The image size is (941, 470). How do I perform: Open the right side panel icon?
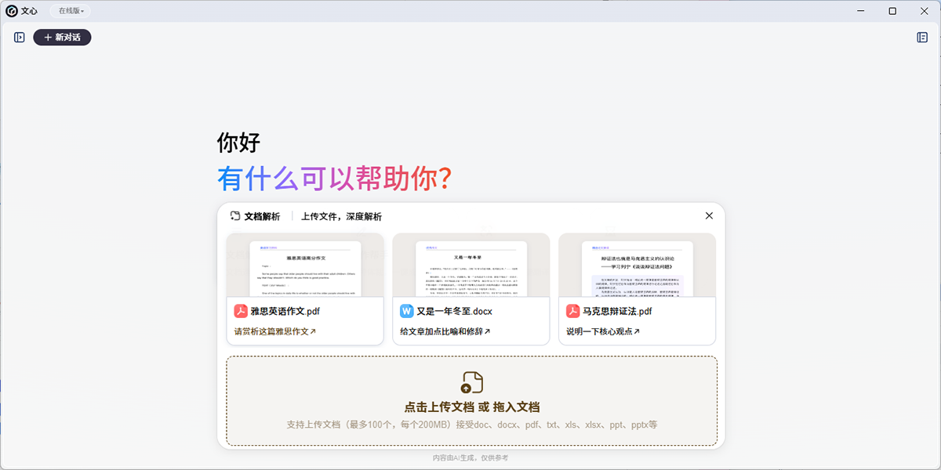coord(922,37)
